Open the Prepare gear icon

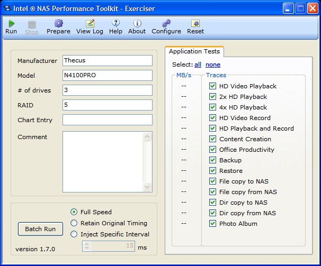pyautogui.click(x=59, y=23)
